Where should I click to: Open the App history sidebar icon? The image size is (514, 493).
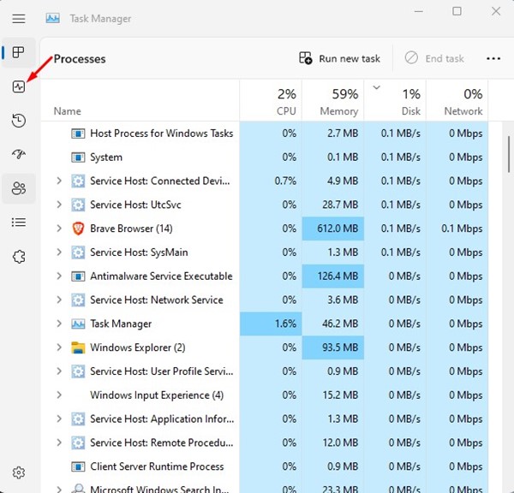pos(19,120)
